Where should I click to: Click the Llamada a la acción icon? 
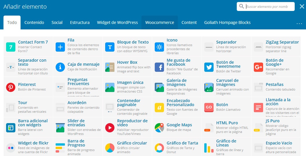258,108
